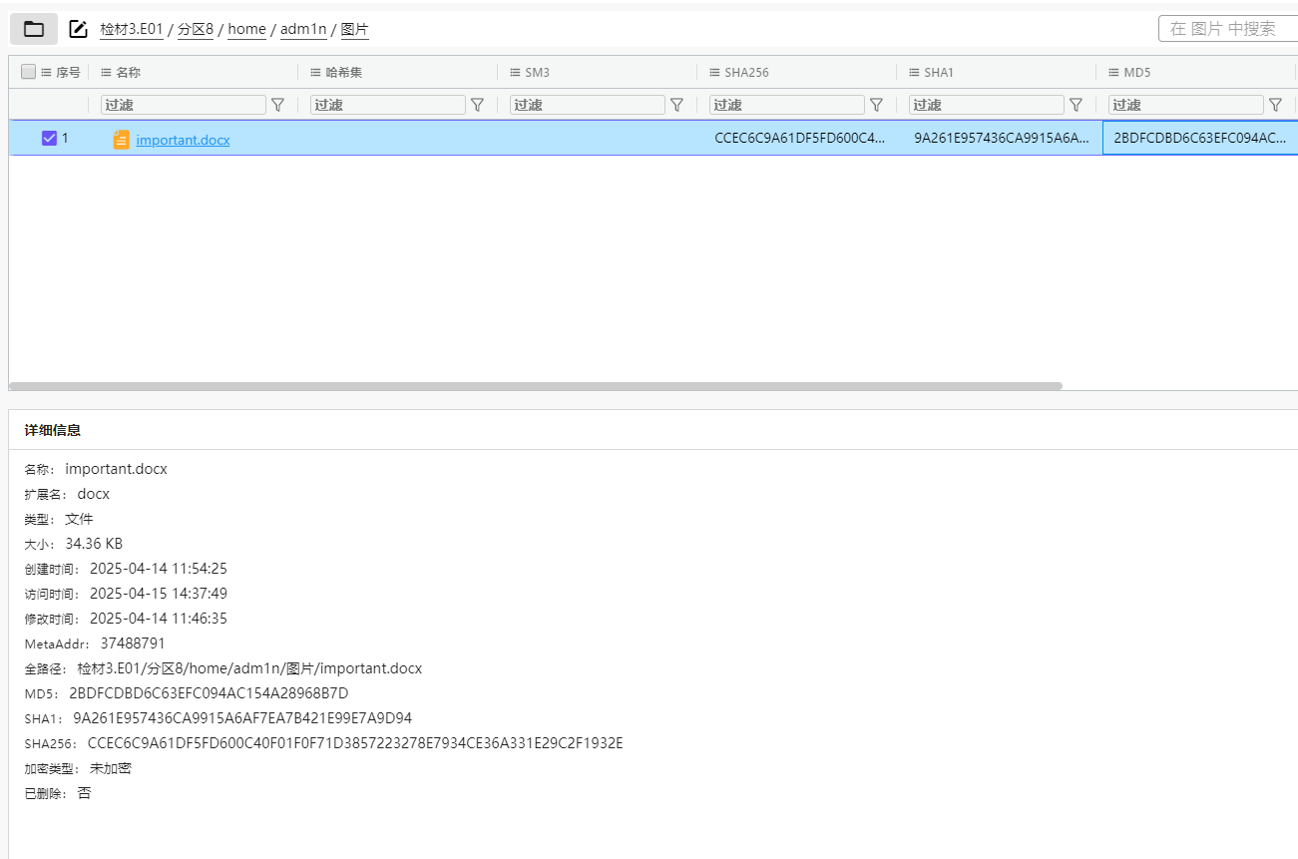
Task: Click the filter funnel icon for SM3 column
Action: point(676,105)
